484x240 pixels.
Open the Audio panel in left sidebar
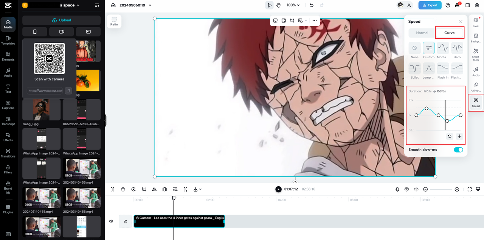coord(8,73)
